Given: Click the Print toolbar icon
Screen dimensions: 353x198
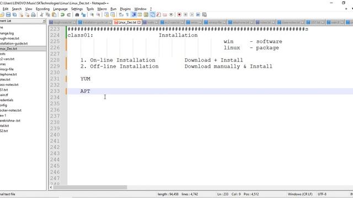Looking at the screenshot, I should click(33, 15).
